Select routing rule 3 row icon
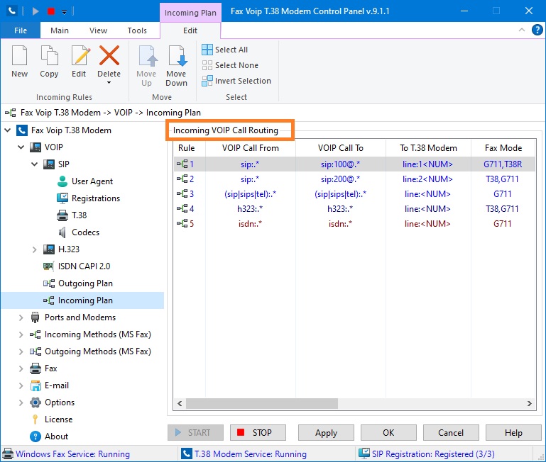The height and width of the screenshot is (462, 546). pos(182,193)
